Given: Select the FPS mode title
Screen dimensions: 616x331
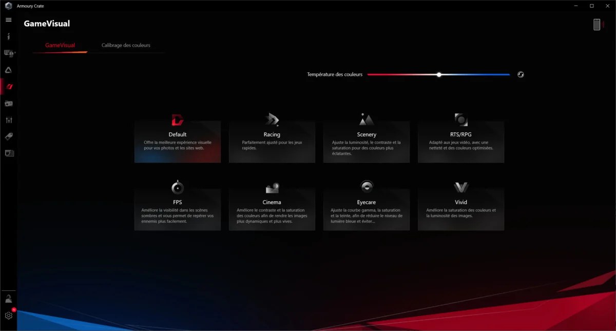Looking at the screenshot, I should pyautogui.click(x=178, y=202).
